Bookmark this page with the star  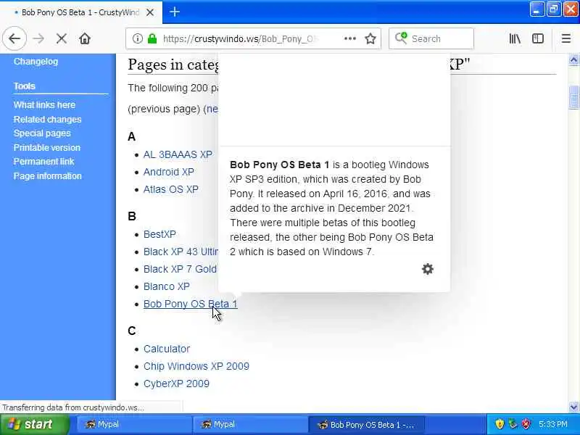pyautogui.click(x=370, y=38)
